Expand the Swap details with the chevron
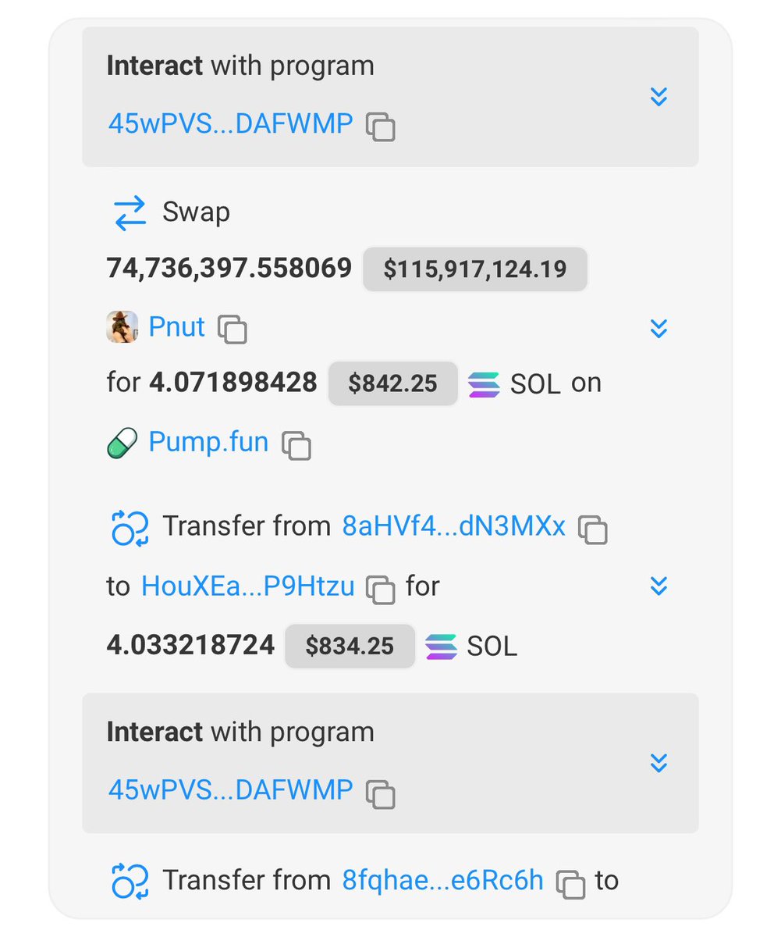This screenshot has height=937, width=781. pos(660,328)
